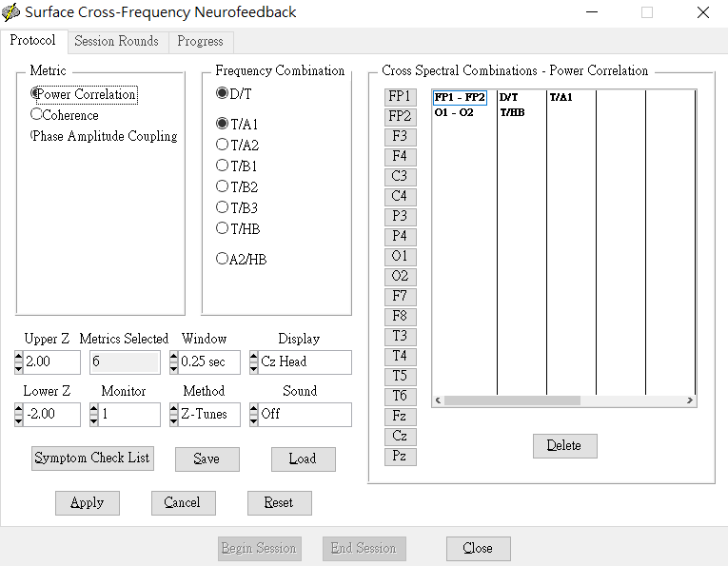Select the Pz electrode button

[401, 457]
